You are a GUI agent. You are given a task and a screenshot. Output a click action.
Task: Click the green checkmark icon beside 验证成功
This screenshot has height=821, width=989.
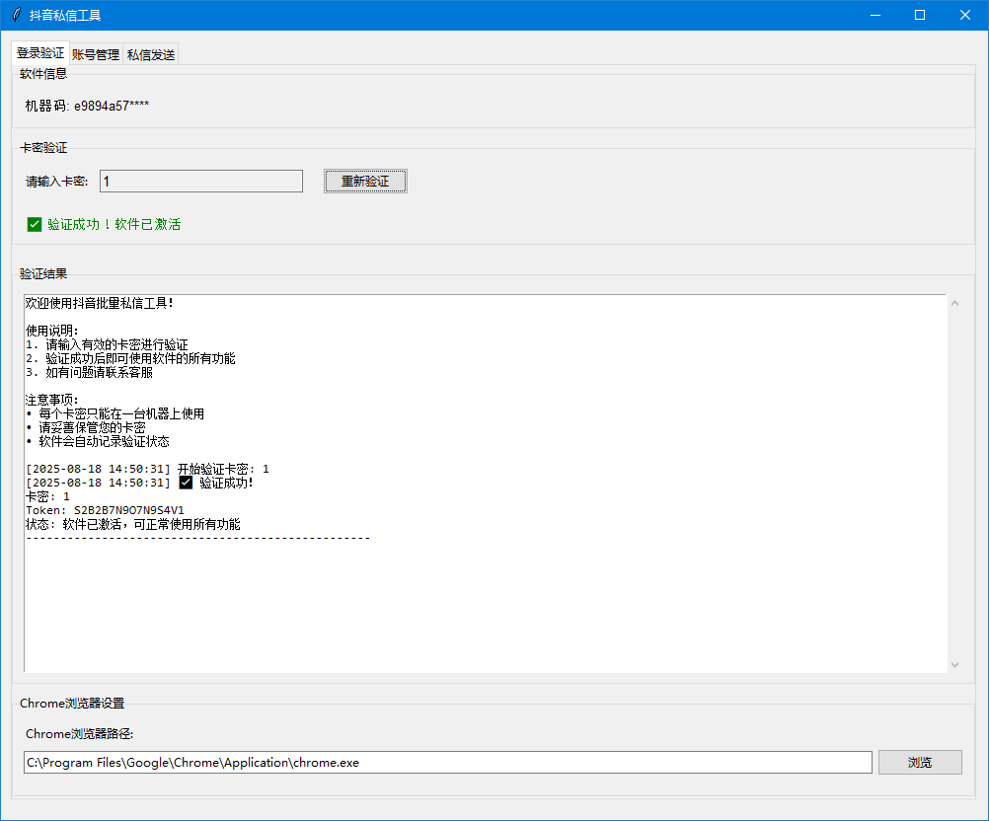point(35,224)
